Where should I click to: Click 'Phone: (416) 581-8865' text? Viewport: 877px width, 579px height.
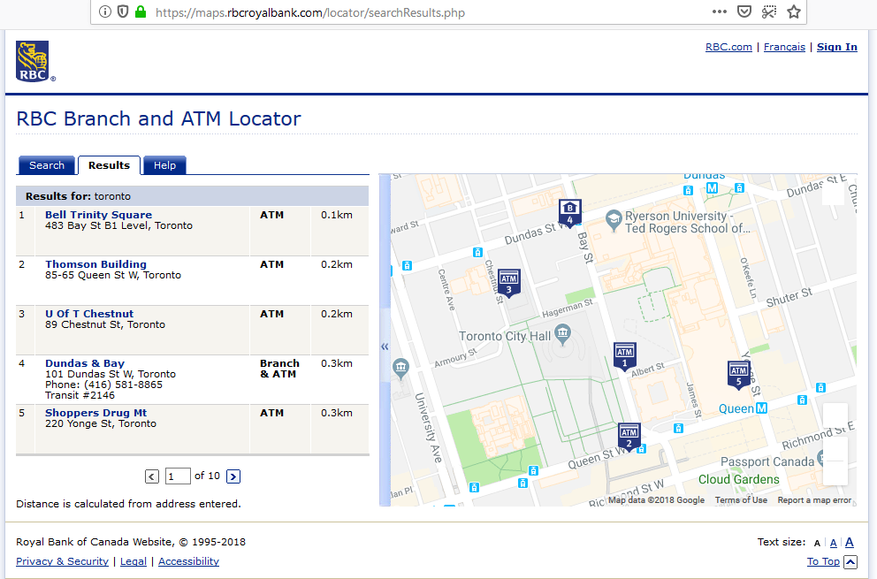(x=103, y=385)
